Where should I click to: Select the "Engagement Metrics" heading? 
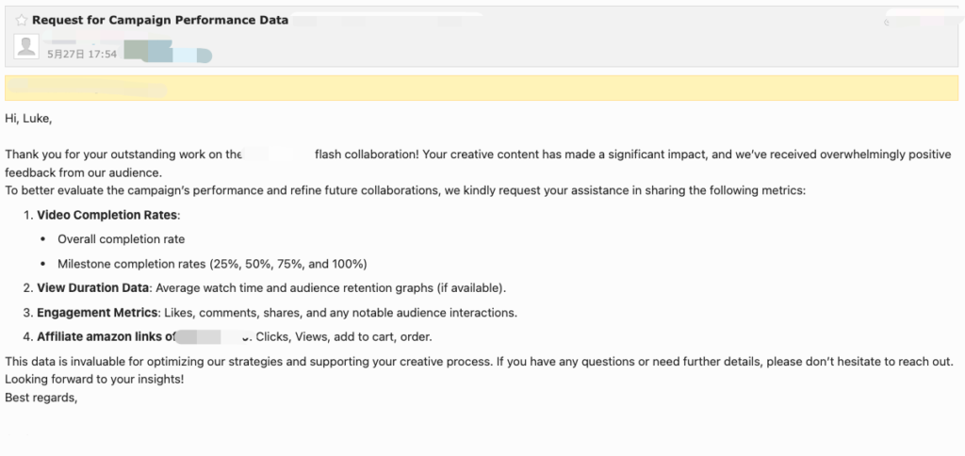(98, 312)
